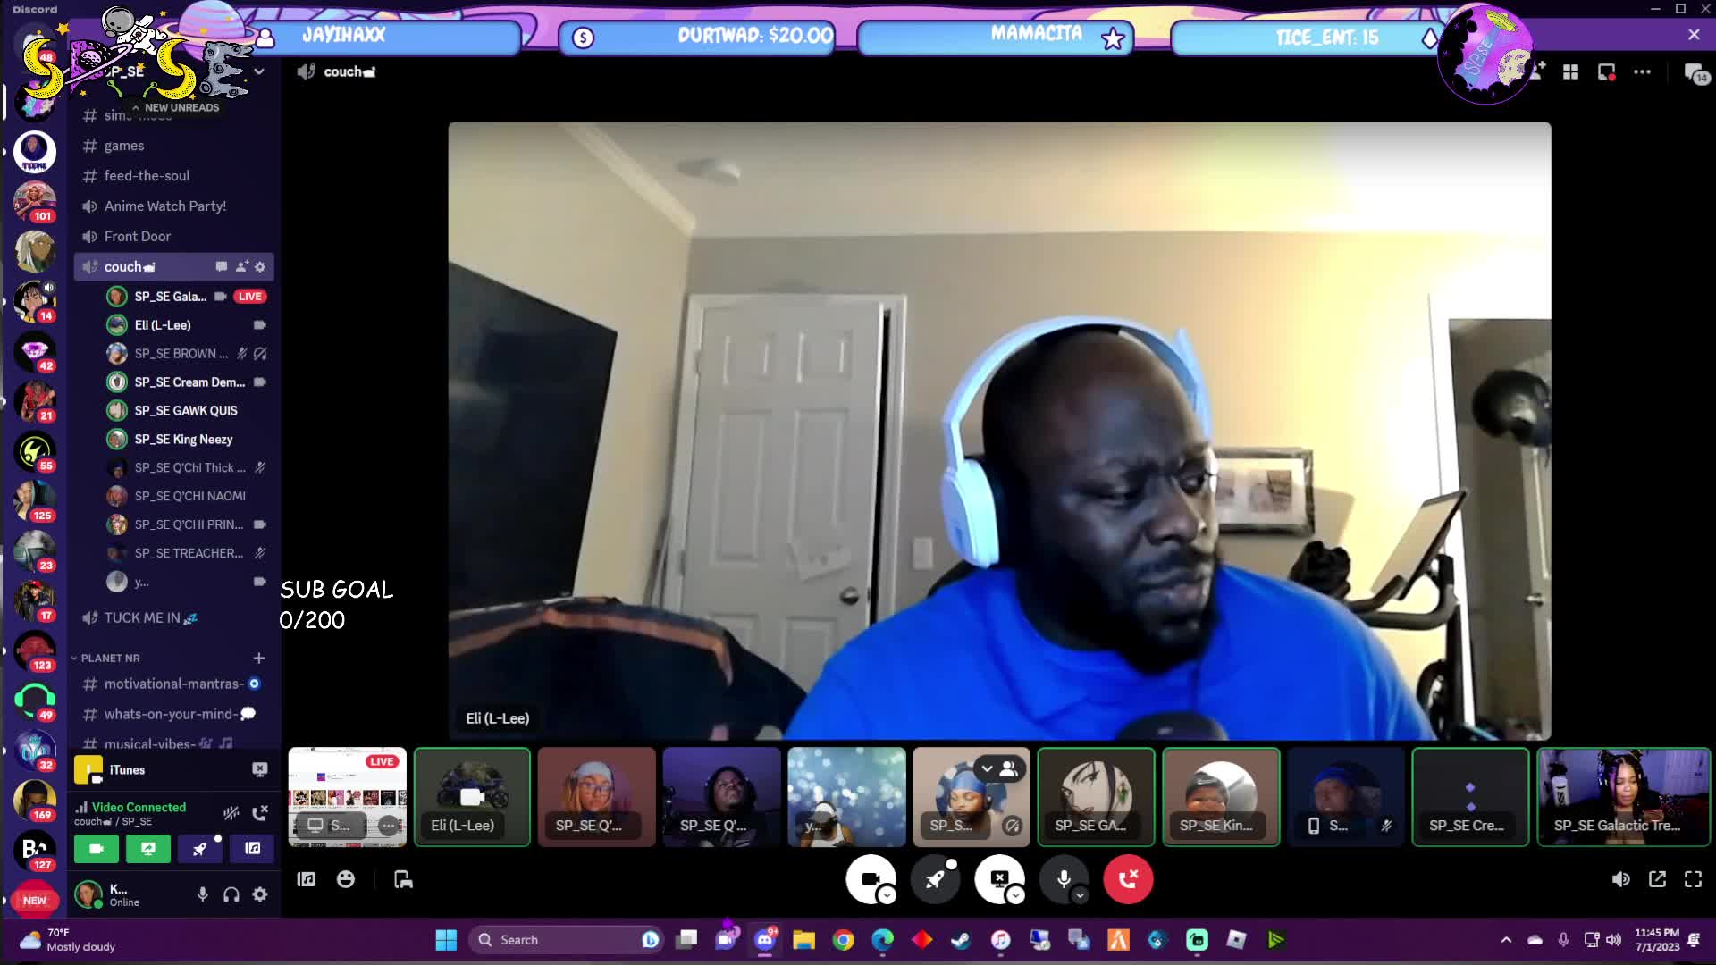Adjust the stream volume with the speaker icon
The height and width of the screenshot is (965, 1716).
tap(1620, 879)
